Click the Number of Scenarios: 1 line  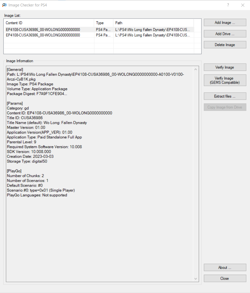pyautogui.click(x=28, y=181)
